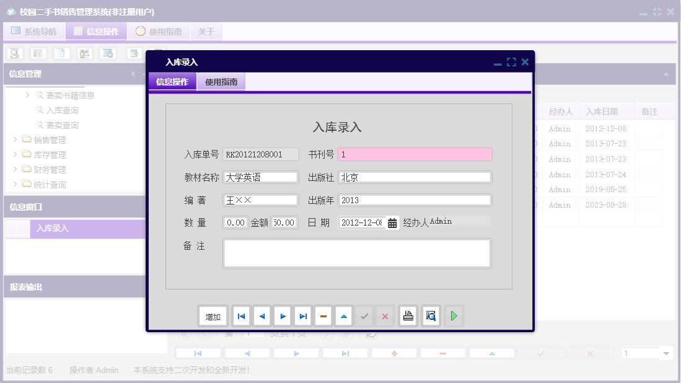Click the screen zoom icon on the toolbar

point(107,53)
